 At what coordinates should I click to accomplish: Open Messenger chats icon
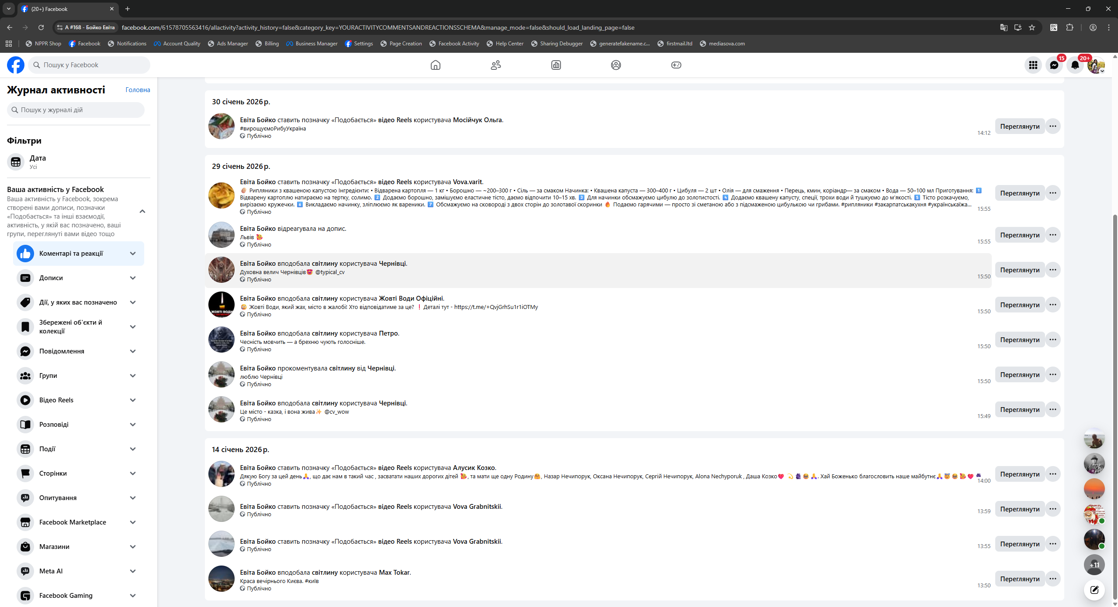pyautogui.click(x=1054, y=65)
